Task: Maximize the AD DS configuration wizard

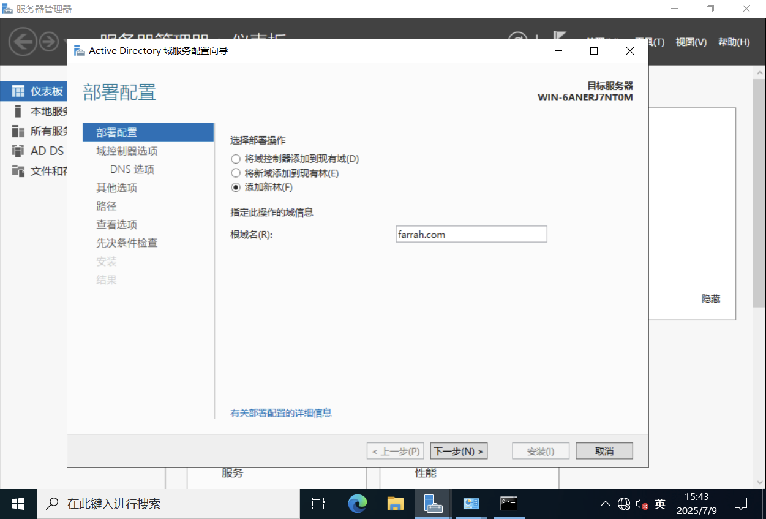Action: click(x=593, y=51)
